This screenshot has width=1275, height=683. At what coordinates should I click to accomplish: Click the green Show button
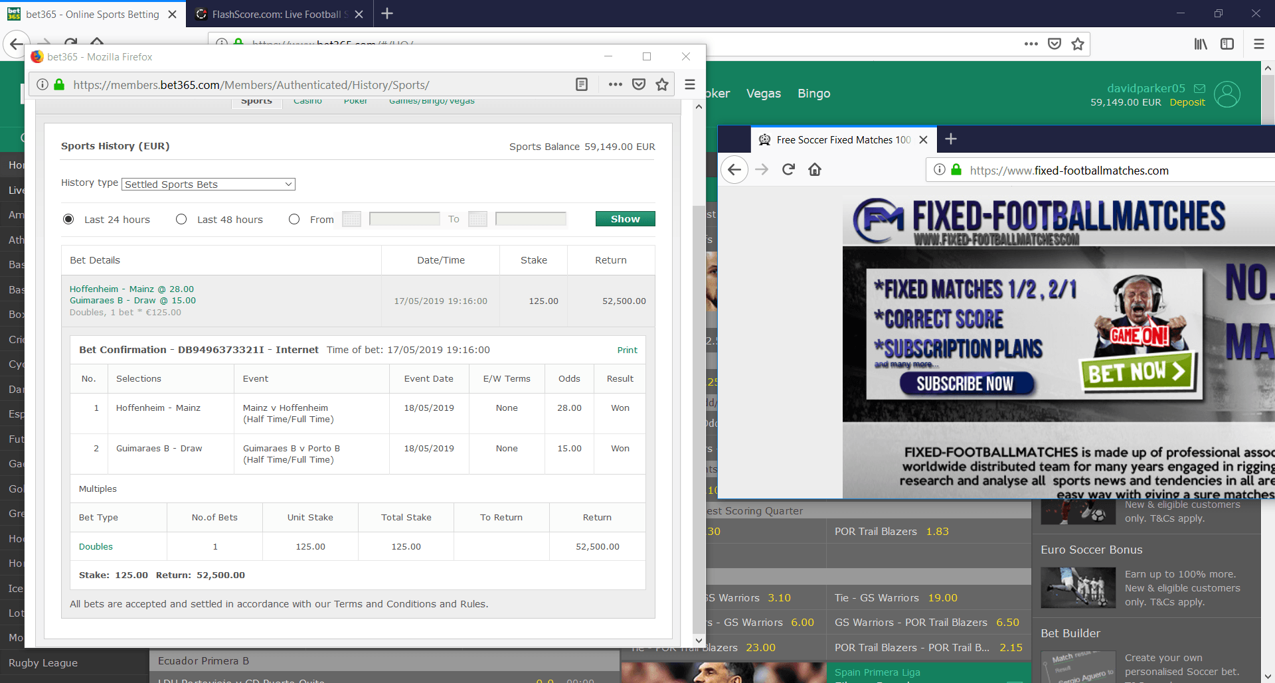click(625, 219)
